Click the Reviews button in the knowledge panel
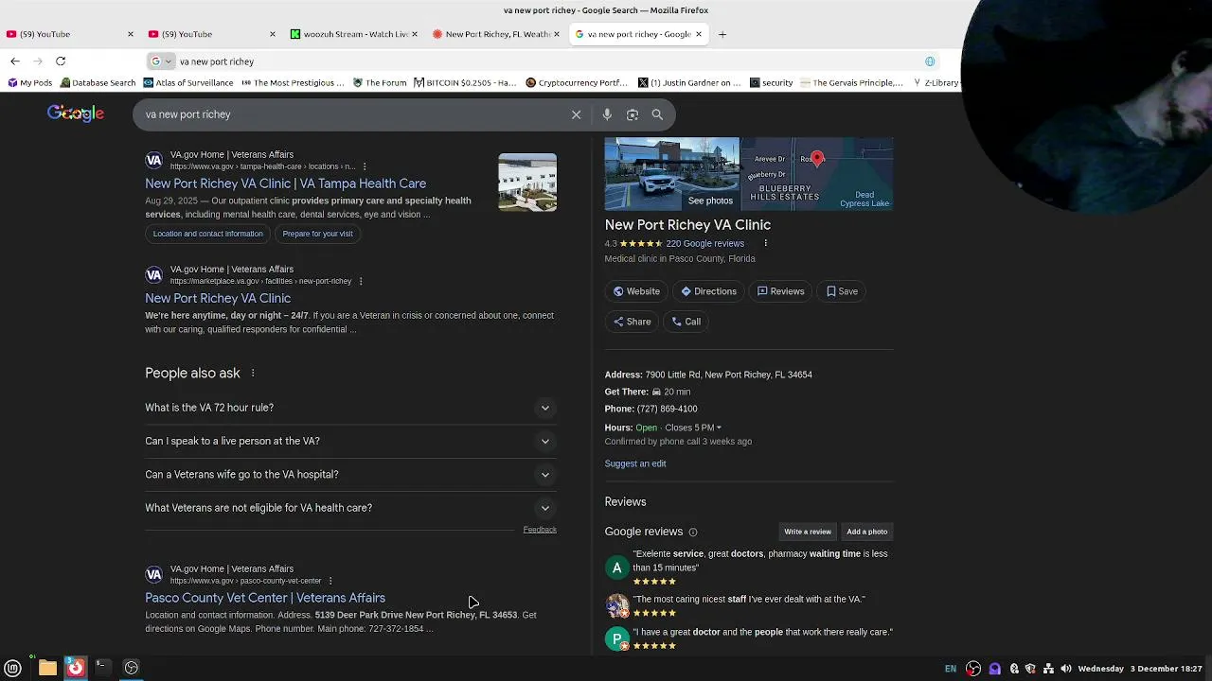 pyautogui.click(x=780, y=291)
